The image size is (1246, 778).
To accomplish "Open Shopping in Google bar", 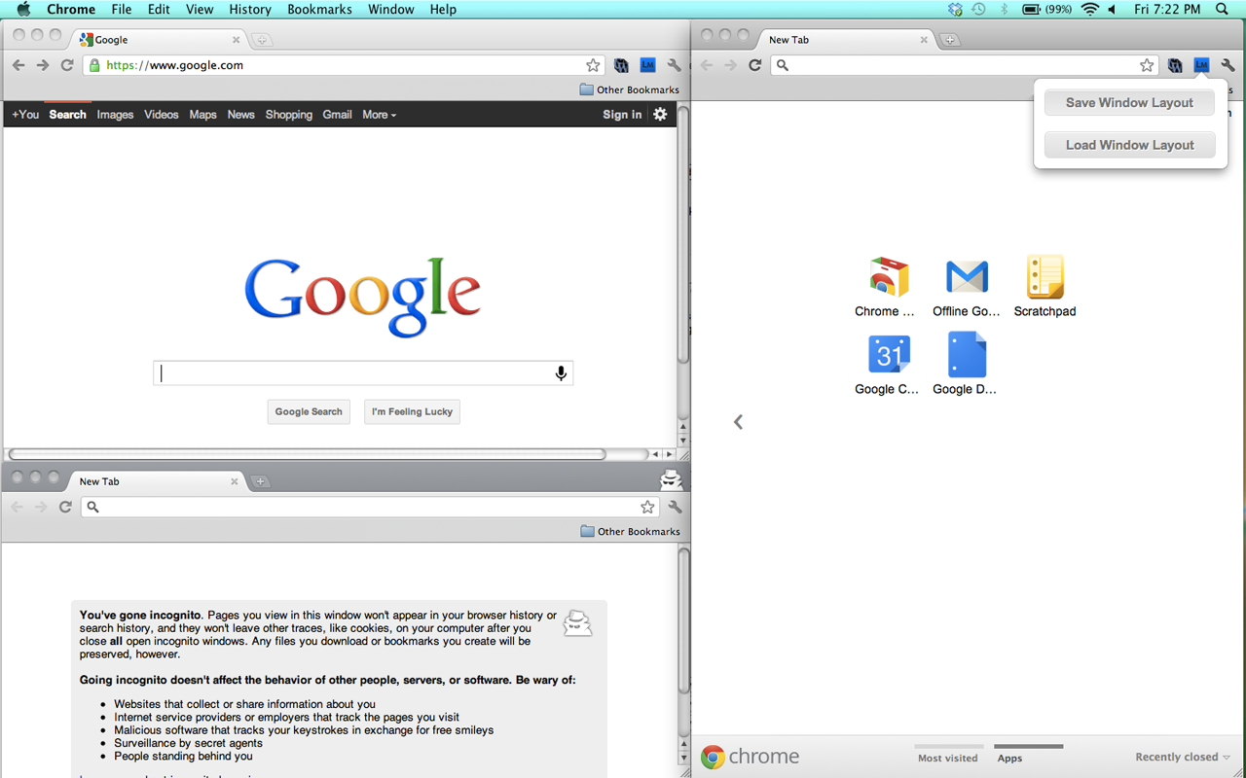I will (288, 115).
